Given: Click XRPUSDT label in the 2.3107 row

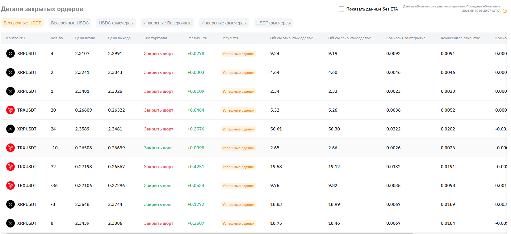Looking at the screenshot, I should click(27, 53).
